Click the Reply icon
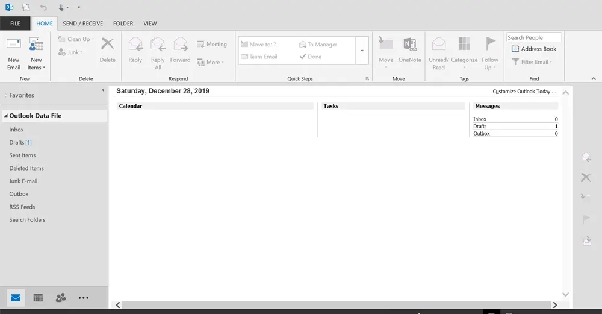Viewport: 602px width, 314px height. (135, 45)
